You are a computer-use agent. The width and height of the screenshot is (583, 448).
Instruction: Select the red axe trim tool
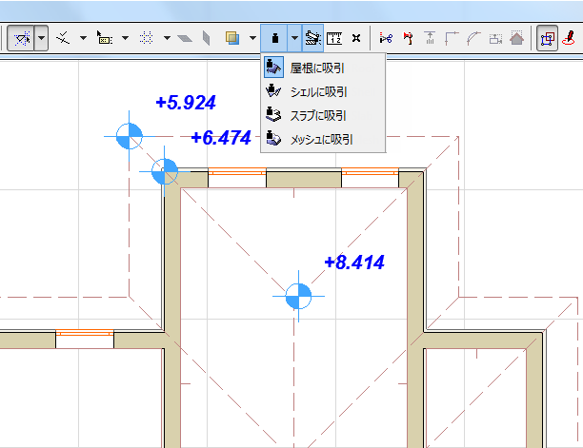coord(408,38)
